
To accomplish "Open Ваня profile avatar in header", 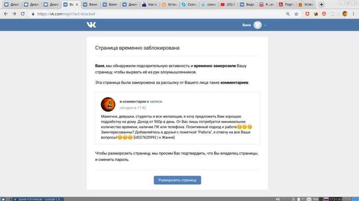I will point(257,25).
